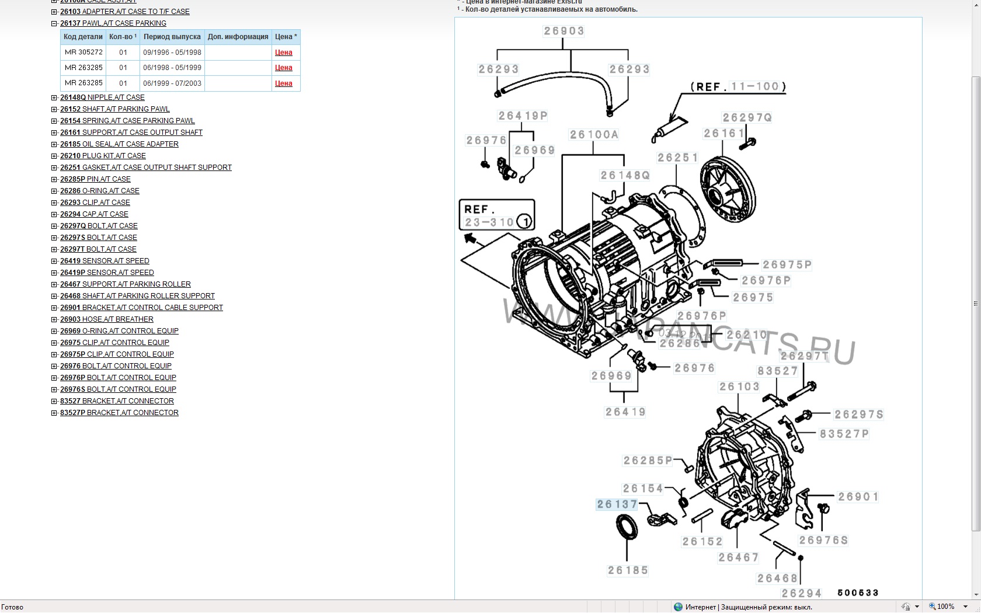Select the 26903 breather hose label in diagram

coord(563,31)
